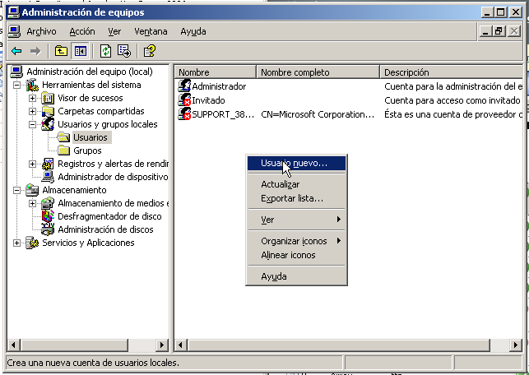The height and width of the screenshot is (375, 529).
Task: Sort by Nombre completo column header
Action: (318, 72)
